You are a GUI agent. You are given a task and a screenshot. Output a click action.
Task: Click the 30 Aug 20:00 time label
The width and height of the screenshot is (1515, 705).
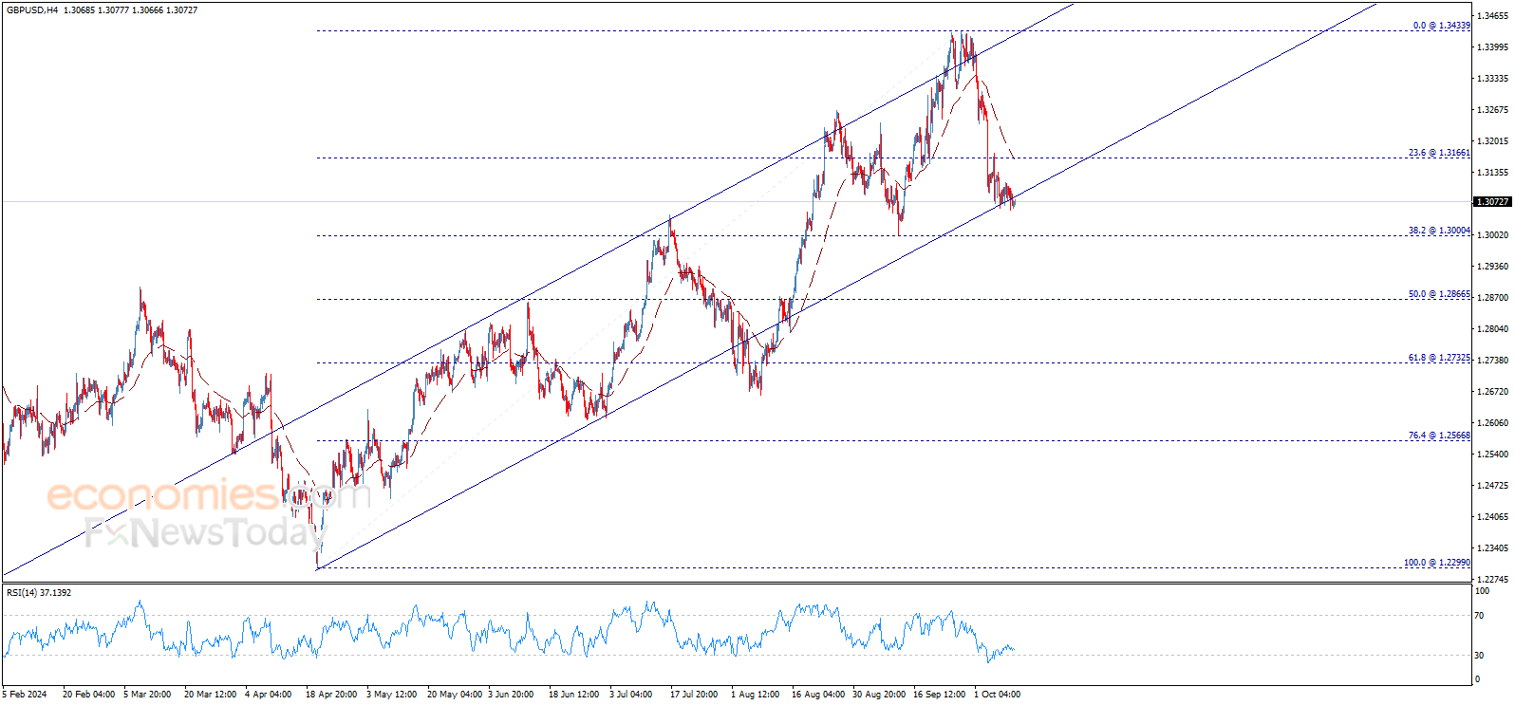coord(879,695)
